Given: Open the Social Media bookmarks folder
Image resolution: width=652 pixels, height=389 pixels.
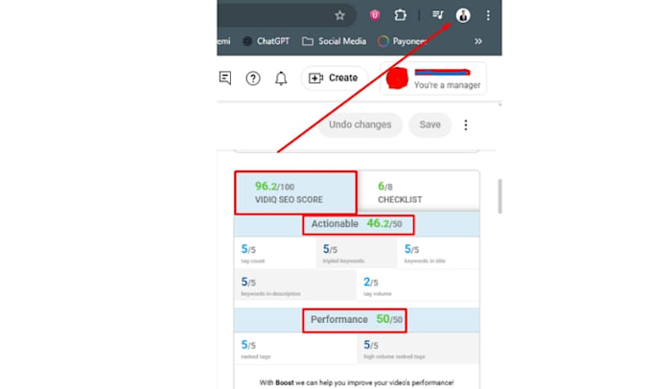Looking at the screenshot, I should pos(335,41).
